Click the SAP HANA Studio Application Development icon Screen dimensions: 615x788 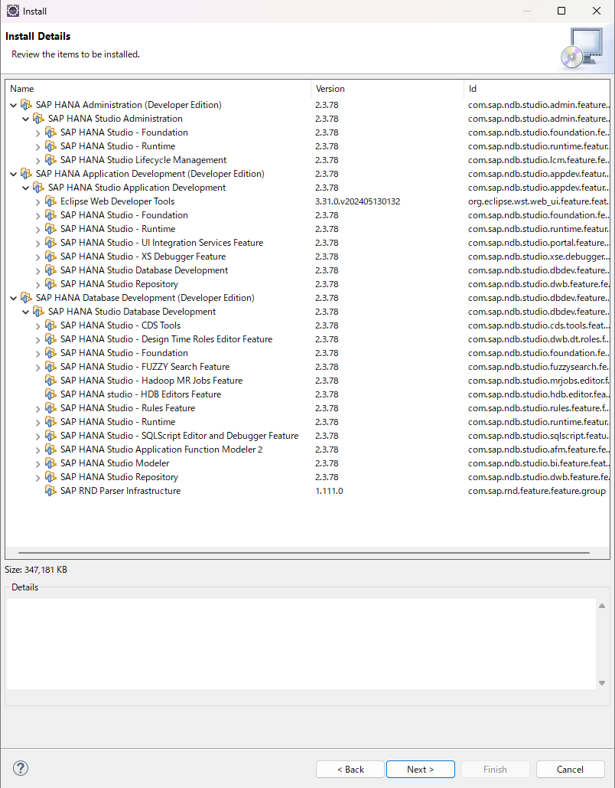[x=38, y=188]
